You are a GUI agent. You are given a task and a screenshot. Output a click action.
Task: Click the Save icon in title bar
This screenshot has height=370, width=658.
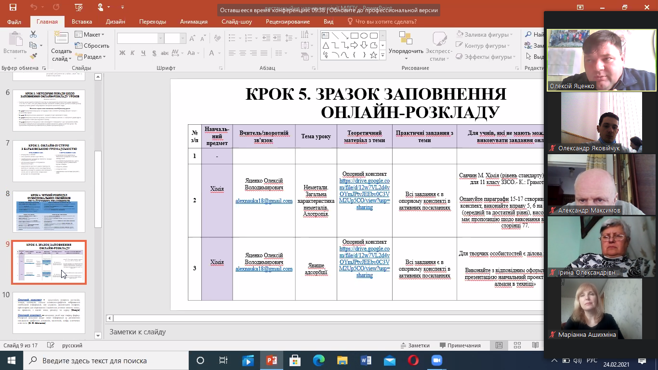click(x=13, y=7)
